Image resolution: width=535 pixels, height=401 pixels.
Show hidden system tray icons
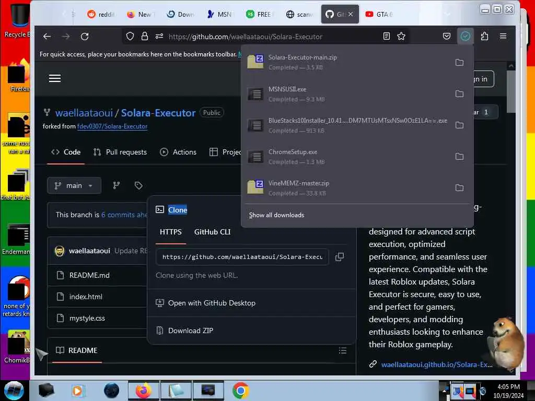[x=444, y=391]
